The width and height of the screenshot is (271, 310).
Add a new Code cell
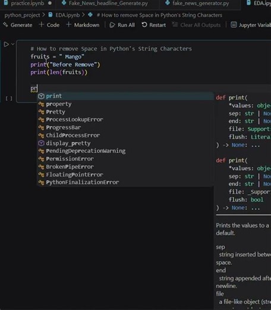pyautogui.click(x=49, y=25)
